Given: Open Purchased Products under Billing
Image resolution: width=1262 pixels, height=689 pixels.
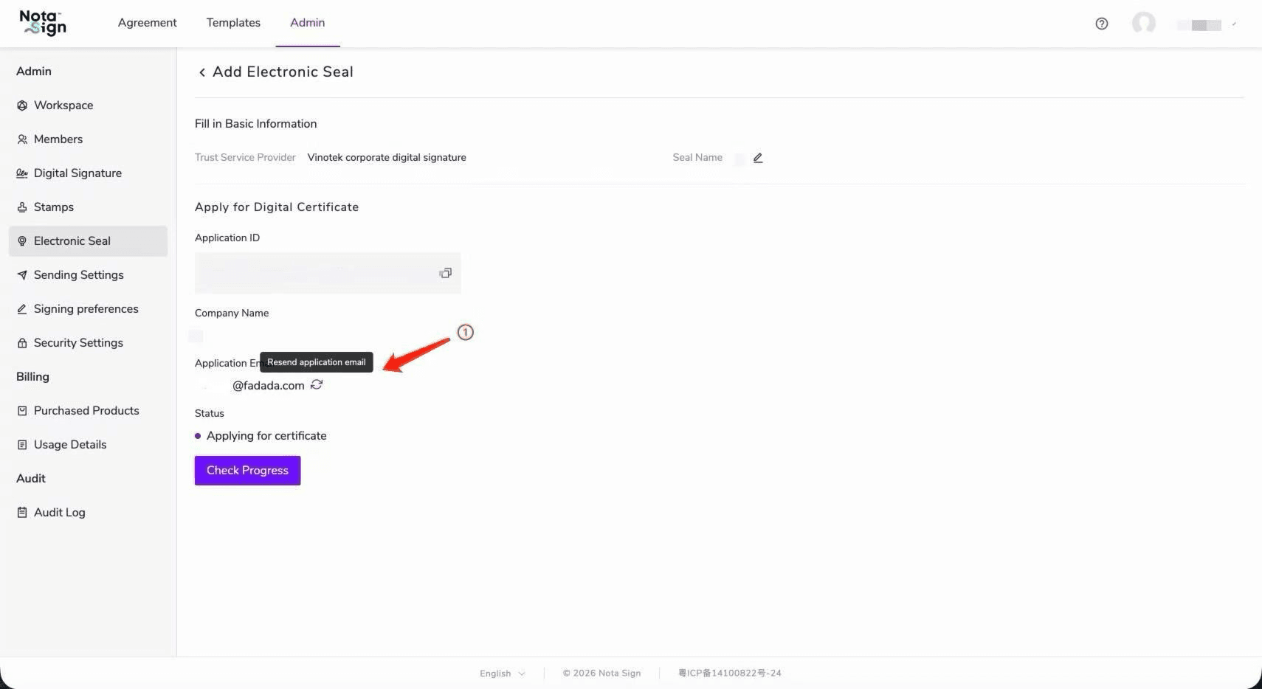Looking at the screenshot, I should [88, 411].
